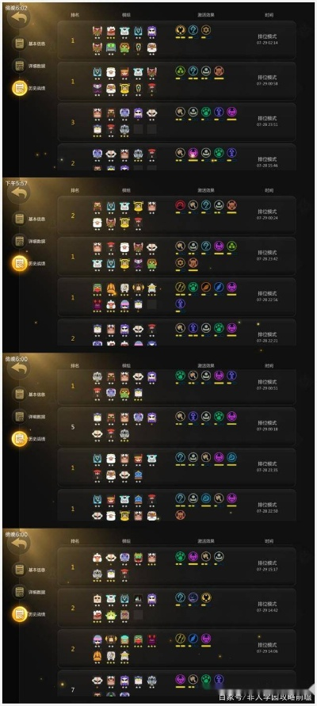Open the match record dated 07-28 23:42
Image resolution: width=317 pixels, height=706 pixels.
177,256
